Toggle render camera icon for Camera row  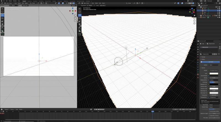point(220,17)
